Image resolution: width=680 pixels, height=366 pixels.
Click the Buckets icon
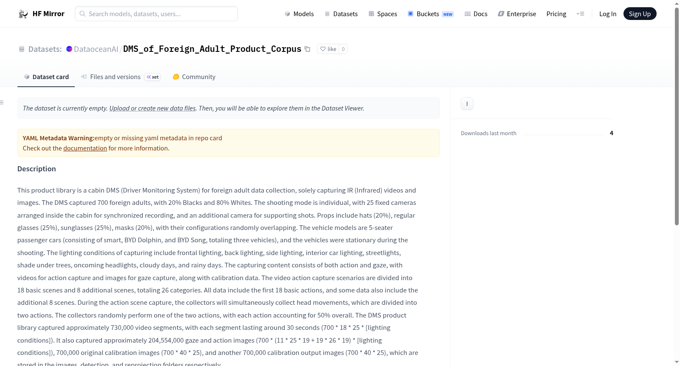point(411,14)
